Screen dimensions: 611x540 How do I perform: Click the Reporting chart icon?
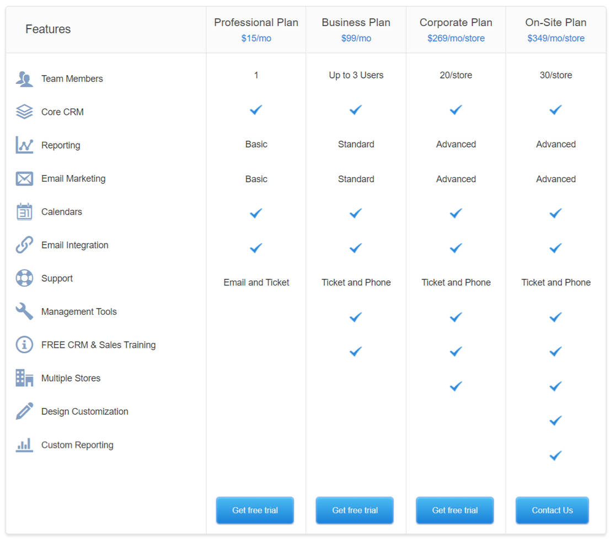point(24,145)
